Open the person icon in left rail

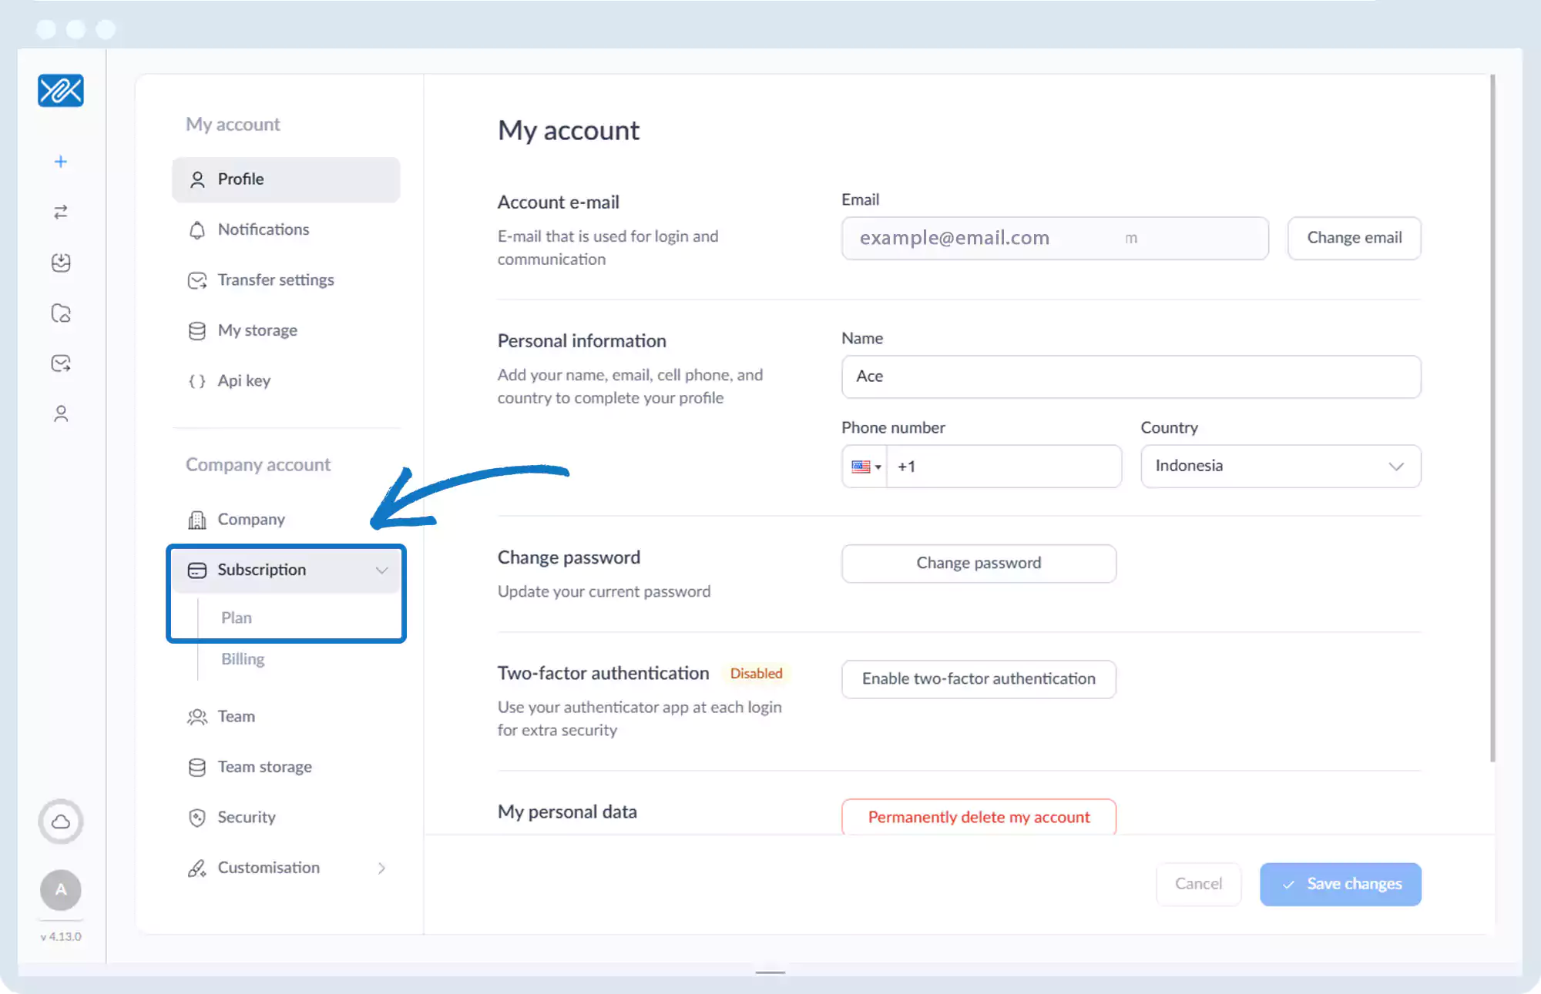coord(61,414)
